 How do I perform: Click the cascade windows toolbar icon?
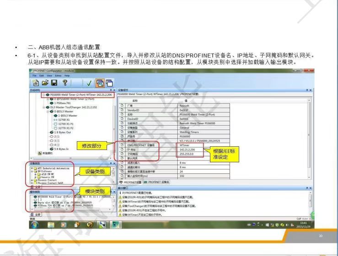tap(109, 83)
